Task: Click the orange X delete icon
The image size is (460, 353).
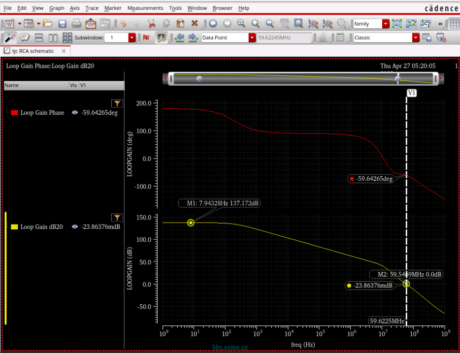Action: click(195, 24)
